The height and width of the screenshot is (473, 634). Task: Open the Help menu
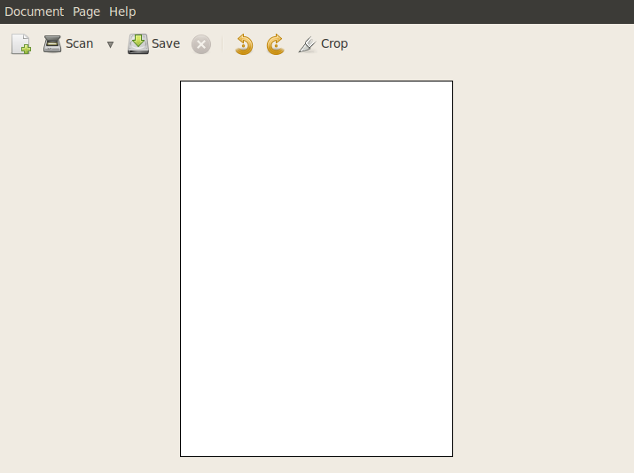pos(122,12)
